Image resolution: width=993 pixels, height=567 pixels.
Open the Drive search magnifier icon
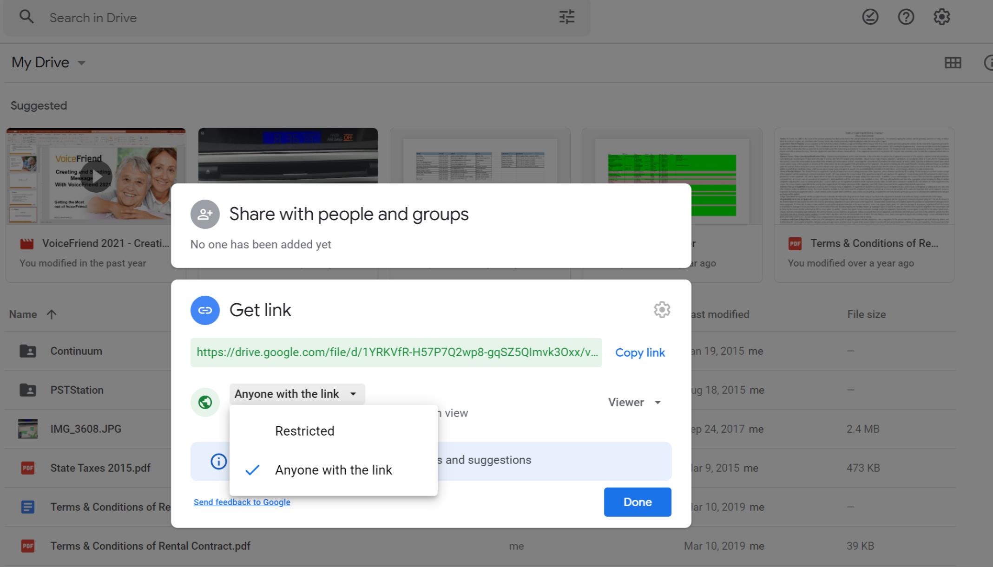tap(26, 17)
